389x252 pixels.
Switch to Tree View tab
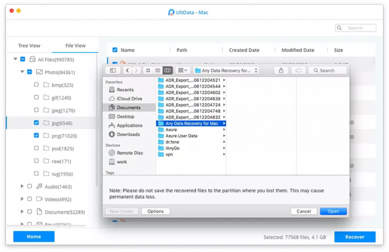tap(29, 45)
